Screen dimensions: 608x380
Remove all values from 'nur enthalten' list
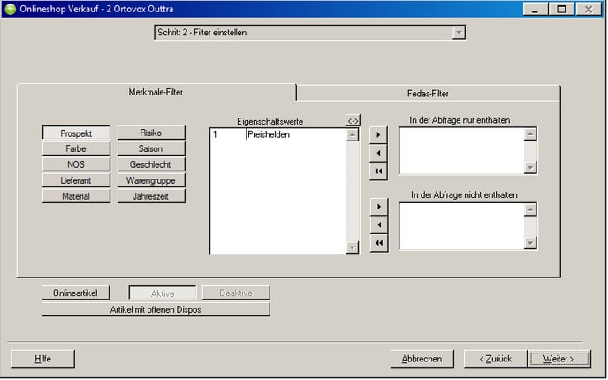click(379, 171)
